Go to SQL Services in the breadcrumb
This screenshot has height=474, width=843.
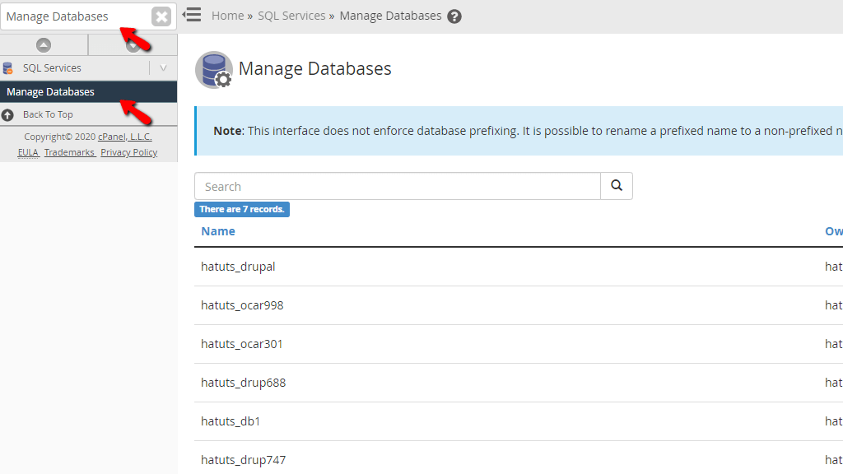pos(291,16)
